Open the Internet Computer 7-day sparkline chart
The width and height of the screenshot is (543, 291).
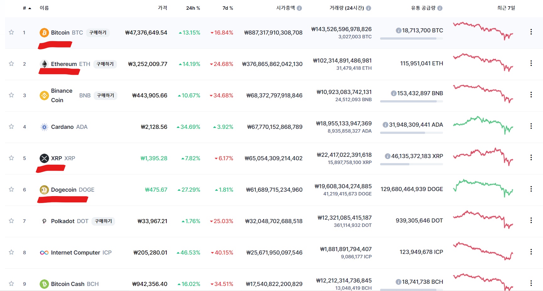[483, 251]
